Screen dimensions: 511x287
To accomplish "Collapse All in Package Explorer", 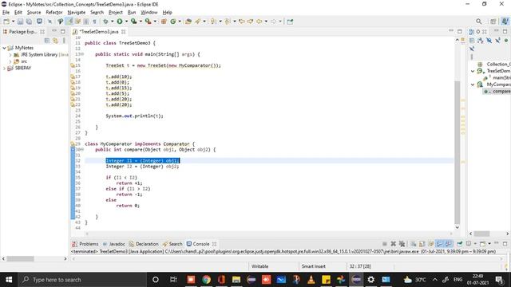I will coord(47,41).
